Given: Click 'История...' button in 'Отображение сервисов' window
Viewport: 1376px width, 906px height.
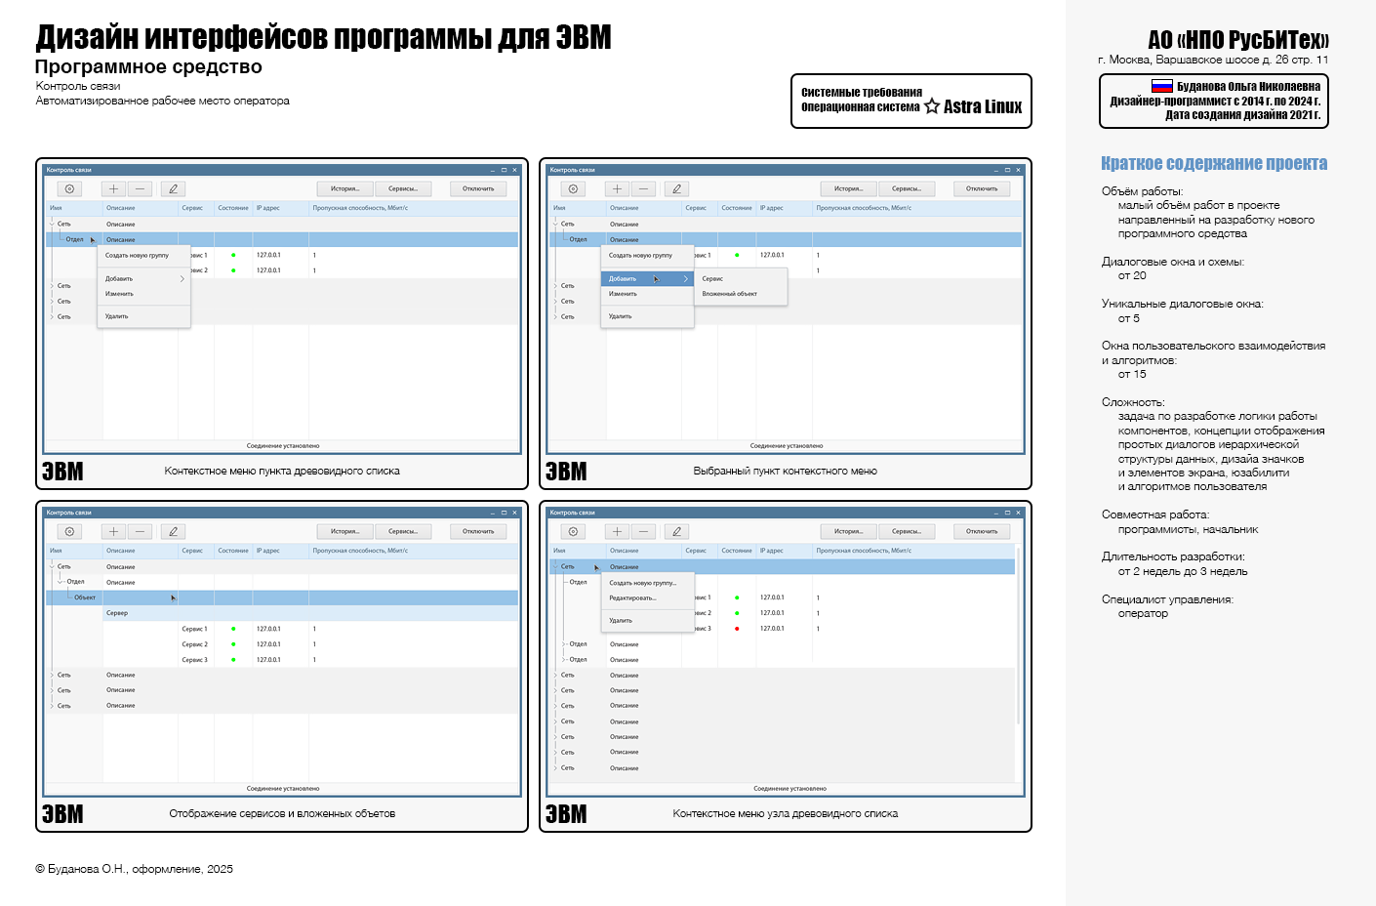Looking at the screenshot, I should (344, 532).
